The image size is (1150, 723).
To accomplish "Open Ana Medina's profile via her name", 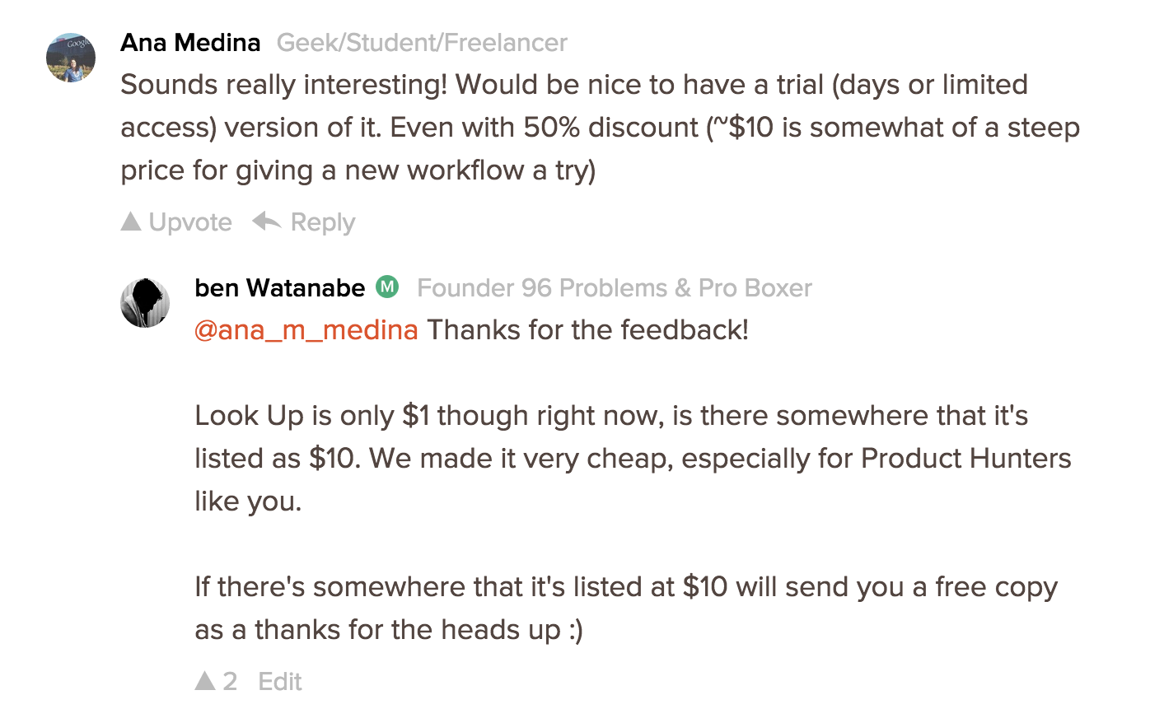I will coord(190,43).
